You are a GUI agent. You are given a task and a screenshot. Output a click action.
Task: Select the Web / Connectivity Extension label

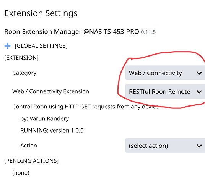click(x=50, y=91)
